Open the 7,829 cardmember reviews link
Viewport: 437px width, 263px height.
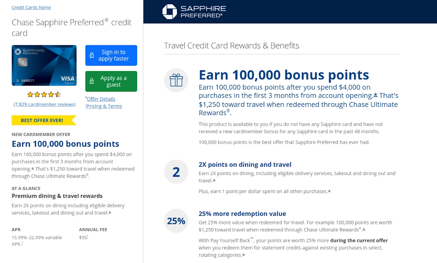pyautogui.click(x=44, y=104)
